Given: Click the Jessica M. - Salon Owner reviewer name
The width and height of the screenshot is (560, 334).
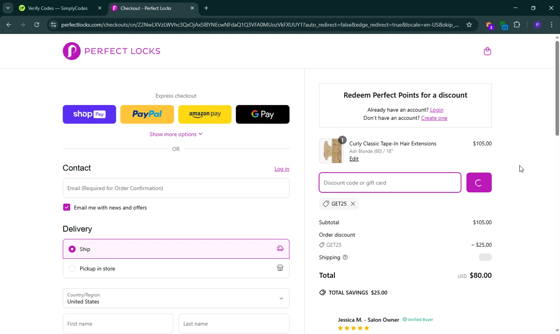Looking at the screenshot, I should coord(368,320).
